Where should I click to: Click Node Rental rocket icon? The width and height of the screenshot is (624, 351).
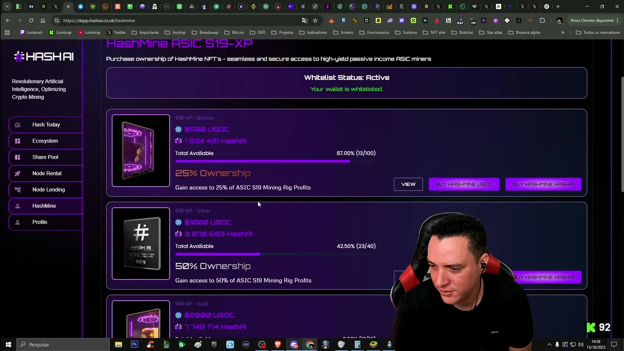pyautogui.click(x=18, y=174)
